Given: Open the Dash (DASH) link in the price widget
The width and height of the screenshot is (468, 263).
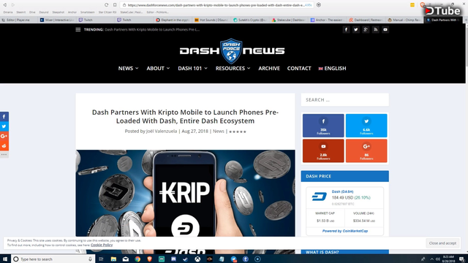Looking at the screenshot, I should pos(342,191).
